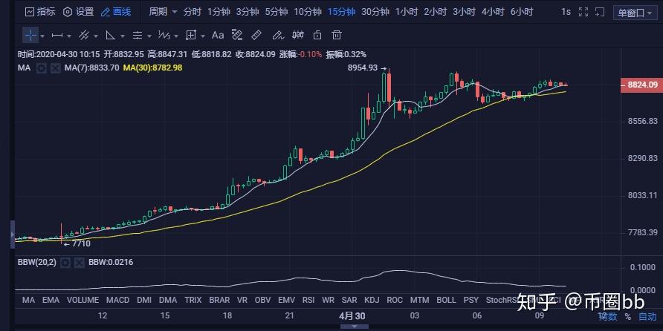The width and height of the screenshot is (663, 331).
Task: Expand the rectangle shape tool options
Action: coord(204,36)
